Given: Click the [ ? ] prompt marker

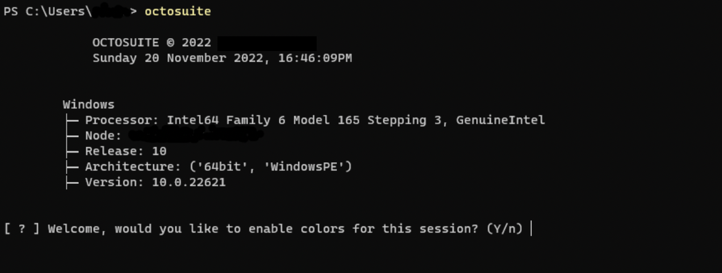Looking at the screenshot, I should point(22,228).
